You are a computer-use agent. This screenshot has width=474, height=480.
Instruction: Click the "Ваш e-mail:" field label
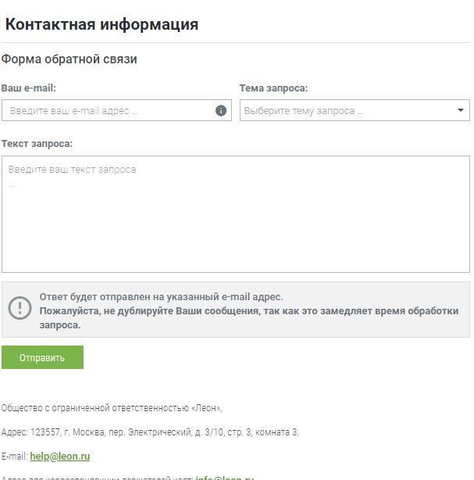pyautogui.click(x=29, y=88)
